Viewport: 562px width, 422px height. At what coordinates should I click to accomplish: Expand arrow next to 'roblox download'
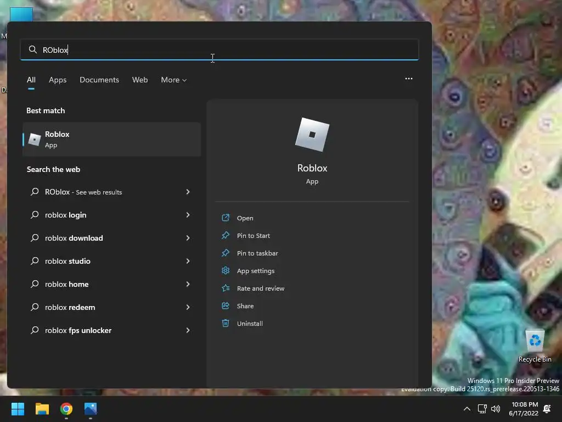coord(188,238)
